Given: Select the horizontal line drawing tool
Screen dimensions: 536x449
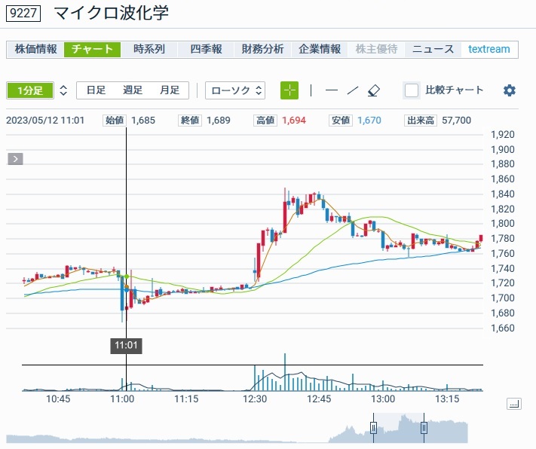Looking at the screenshot, I should [x=332, y=90].
